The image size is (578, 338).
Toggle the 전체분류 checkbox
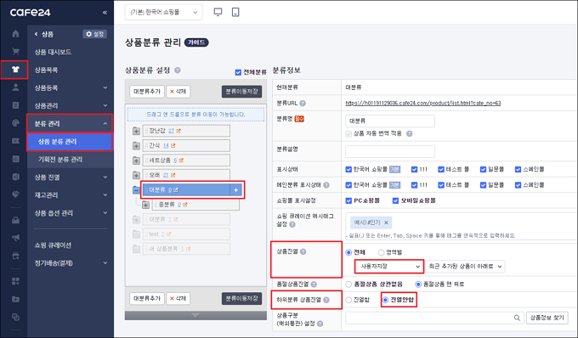click(238, 72)
